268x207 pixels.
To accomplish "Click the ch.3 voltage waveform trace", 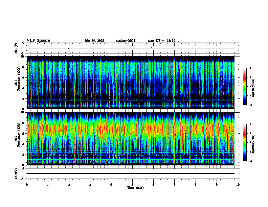I will coord(131,174).
